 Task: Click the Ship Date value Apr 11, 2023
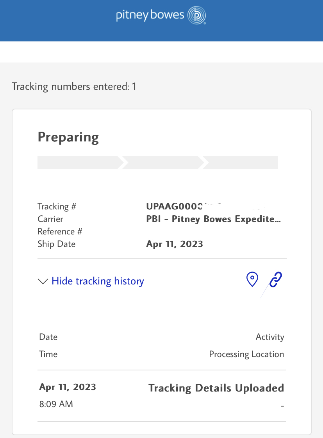coord(175,244)
